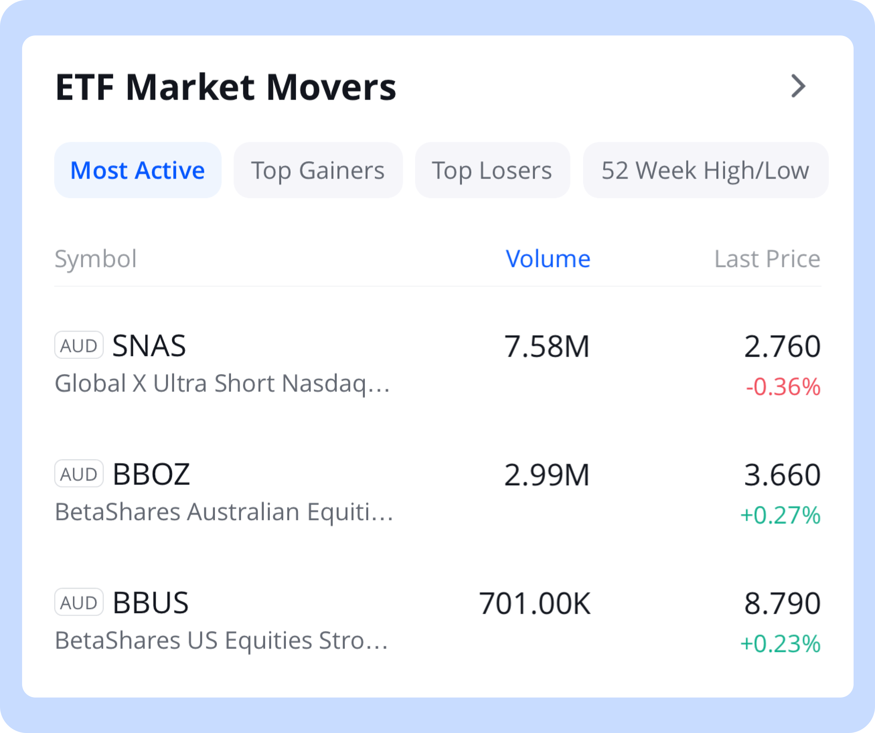Click SNAS -0.36% price change

pos(783,387)
